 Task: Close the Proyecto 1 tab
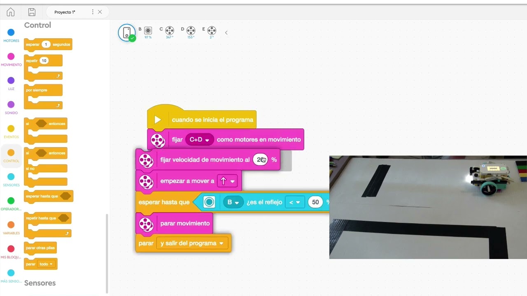100,12
